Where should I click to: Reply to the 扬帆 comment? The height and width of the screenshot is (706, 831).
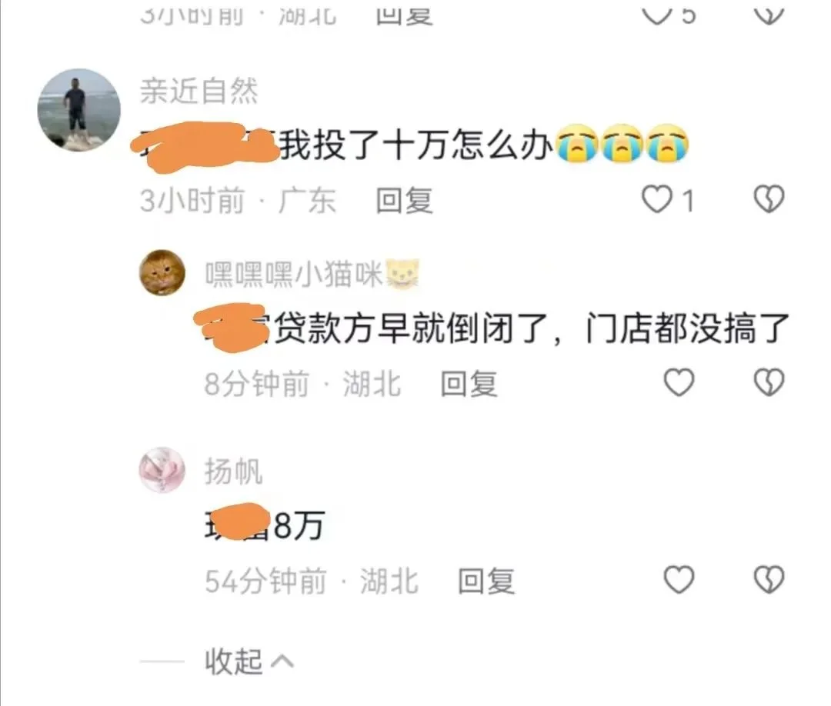coord(486,581)
